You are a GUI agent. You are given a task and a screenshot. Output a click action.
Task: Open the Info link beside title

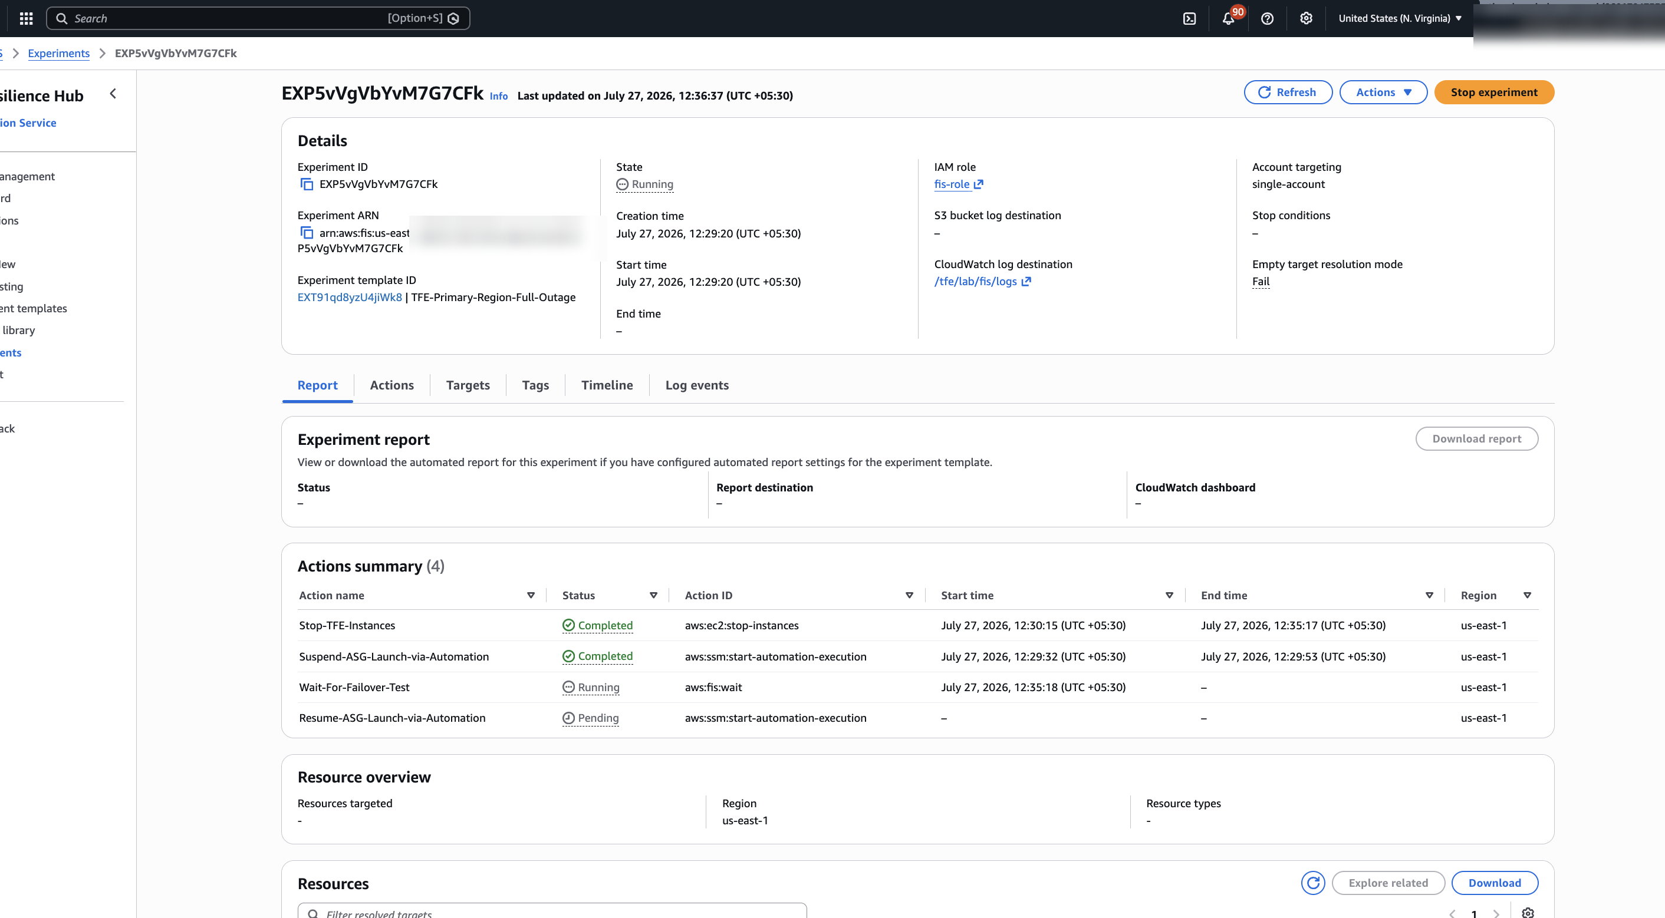click(498, 95)
